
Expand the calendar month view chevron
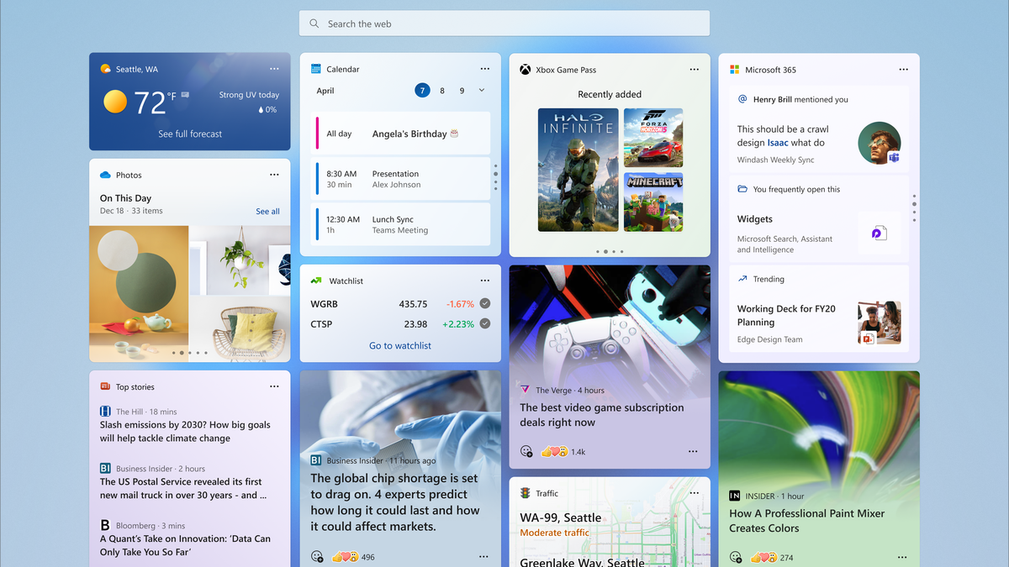(x=480, y=90)
